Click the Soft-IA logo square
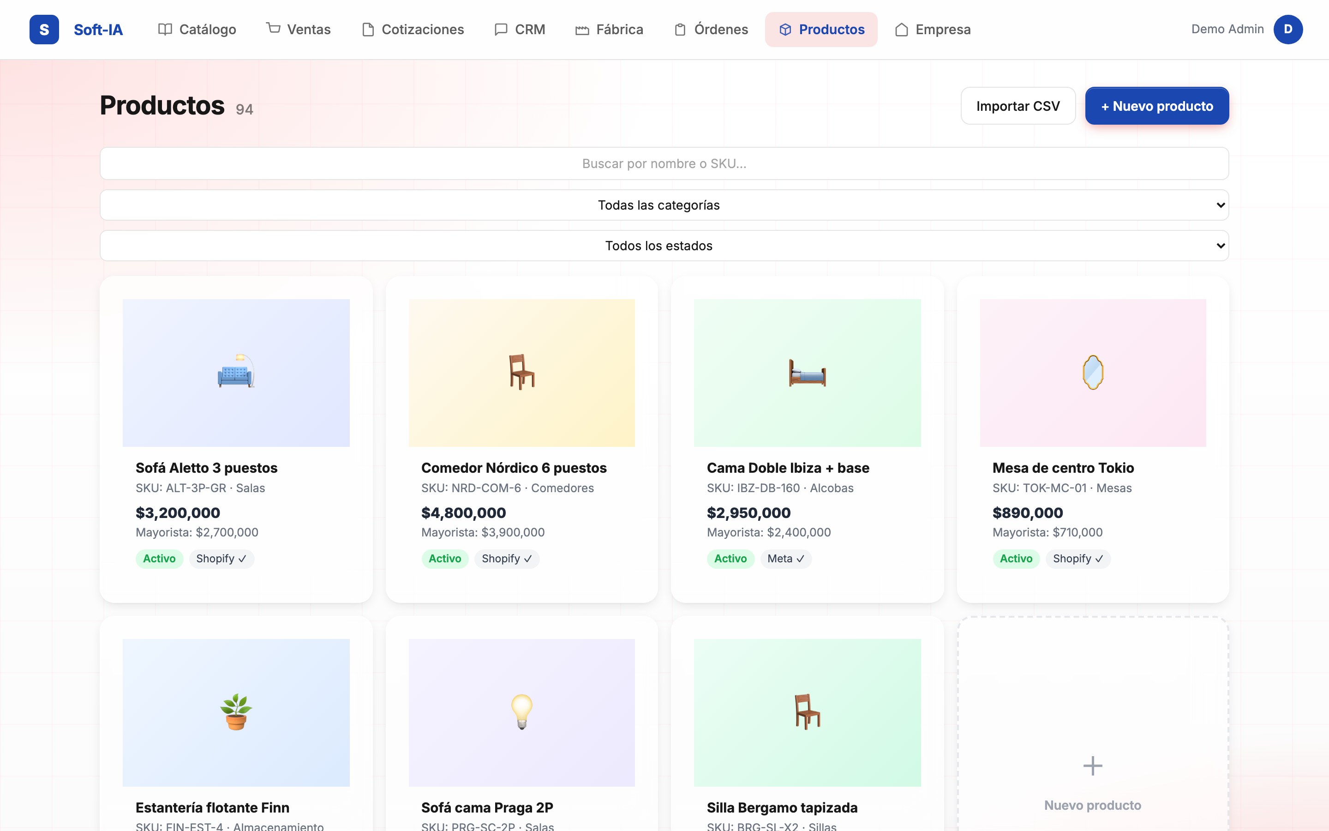This screenshot has height=831, width=1329. coord(44,29)
